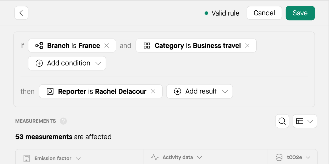Open the measurements search magnifier
This screenshot has width=329, height=164.
click(282, 121)
